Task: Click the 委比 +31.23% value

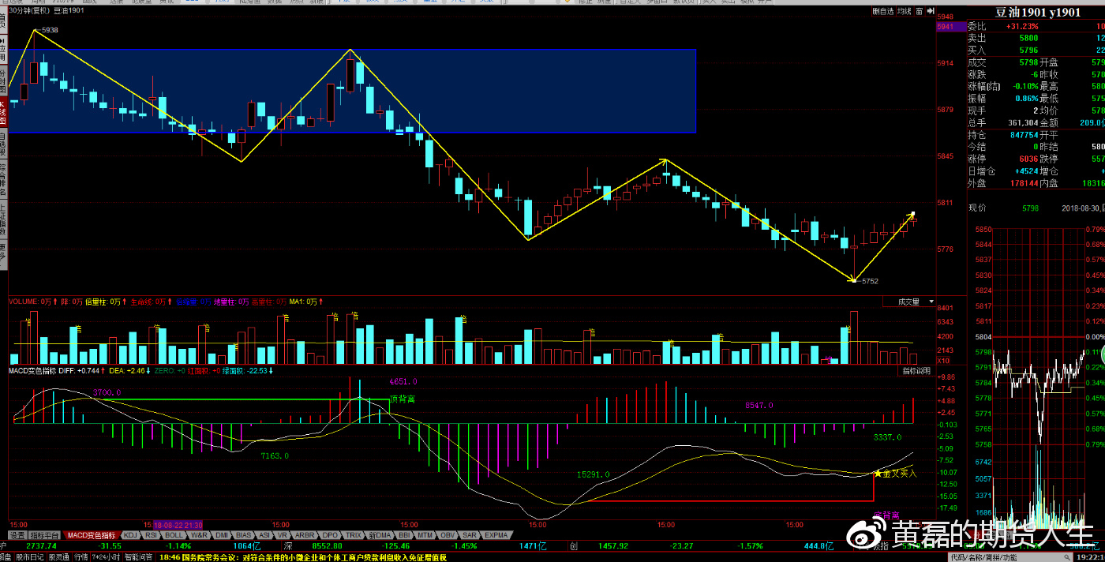Action: click(1022, 26)
